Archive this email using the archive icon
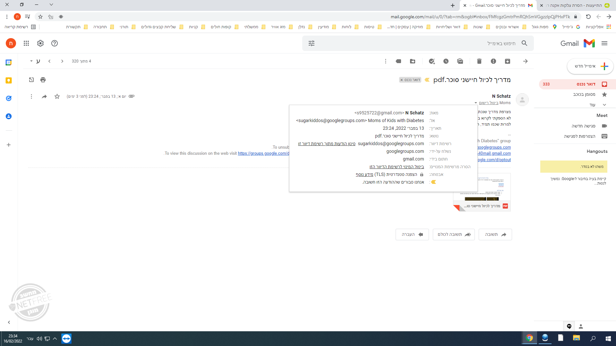Viewport: 616px width, 346px height. coord(507,61)
